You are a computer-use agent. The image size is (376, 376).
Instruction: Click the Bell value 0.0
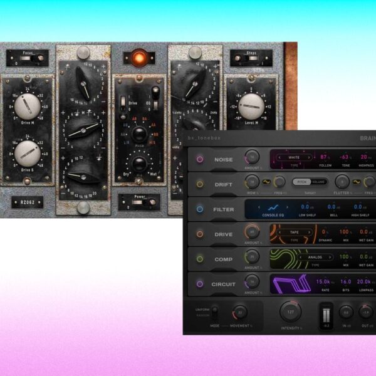click(x=332, y=207)
